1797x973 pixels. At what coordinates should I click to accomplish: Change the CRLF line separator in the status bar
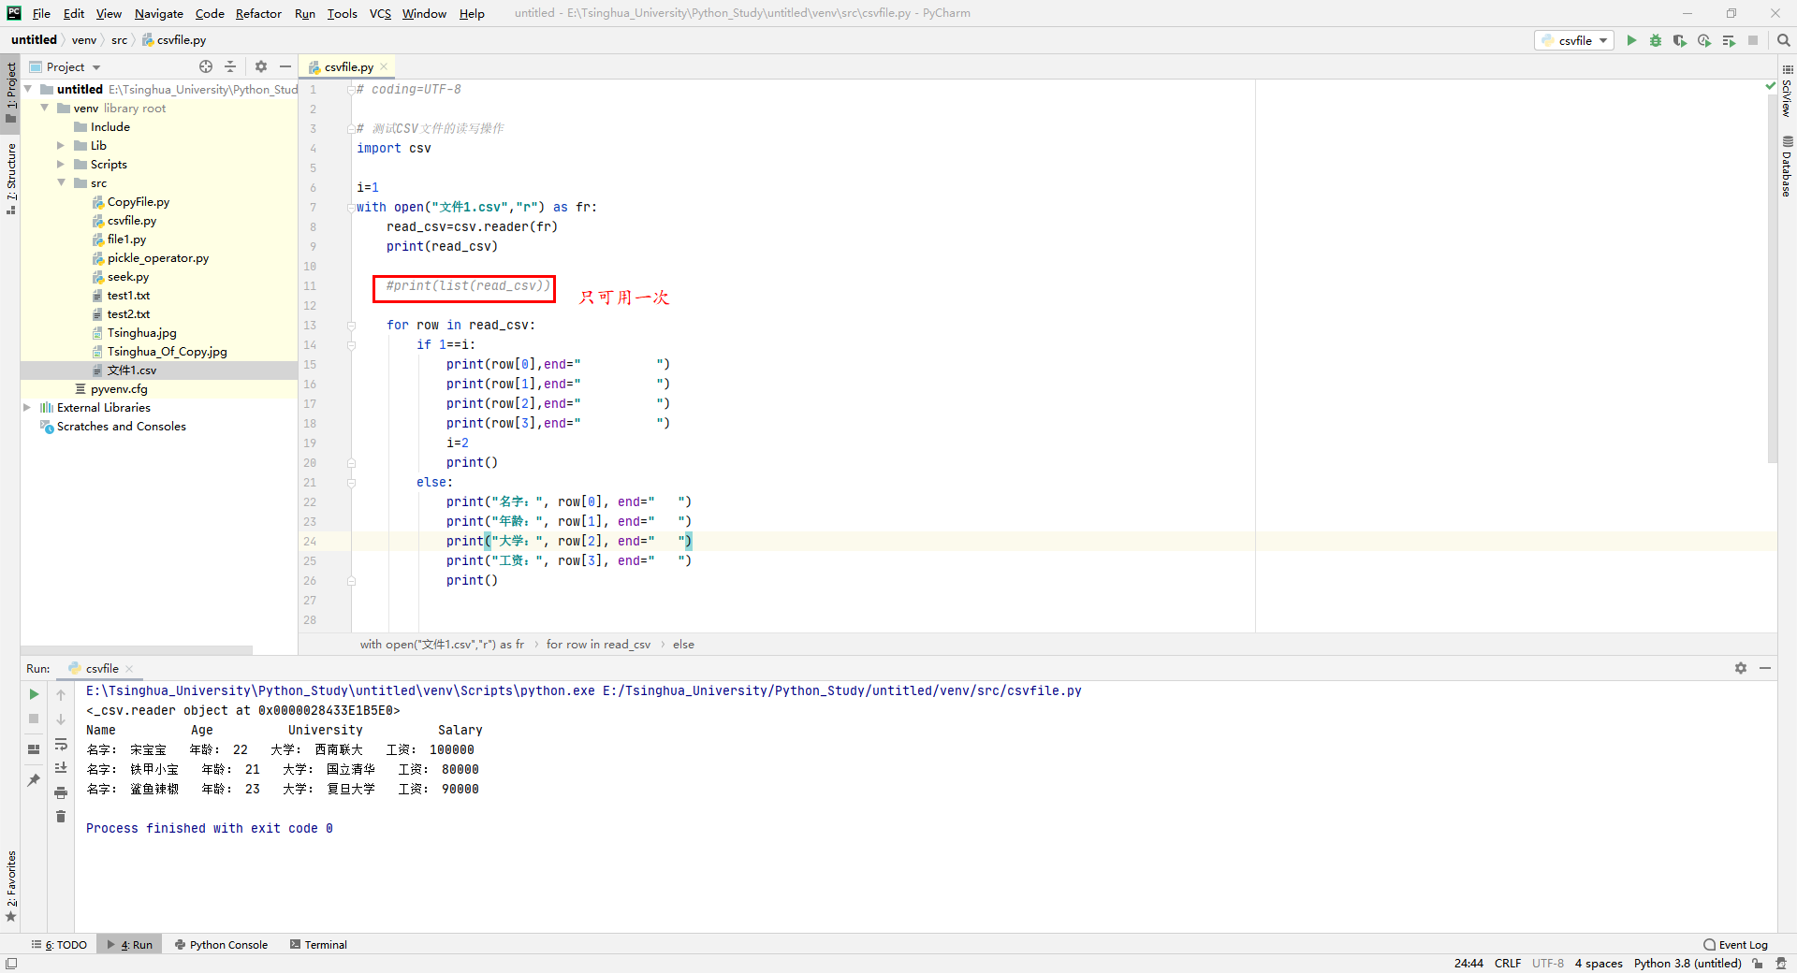pyautogui.click(x=1507, y=963)
